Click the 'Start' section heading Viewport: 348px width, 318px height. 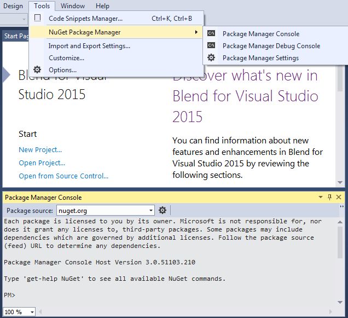27,134
